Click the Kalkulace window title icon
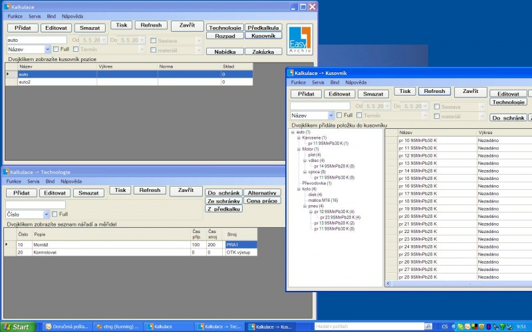This screenshot has width=532, height=332. tap(5, 6)
